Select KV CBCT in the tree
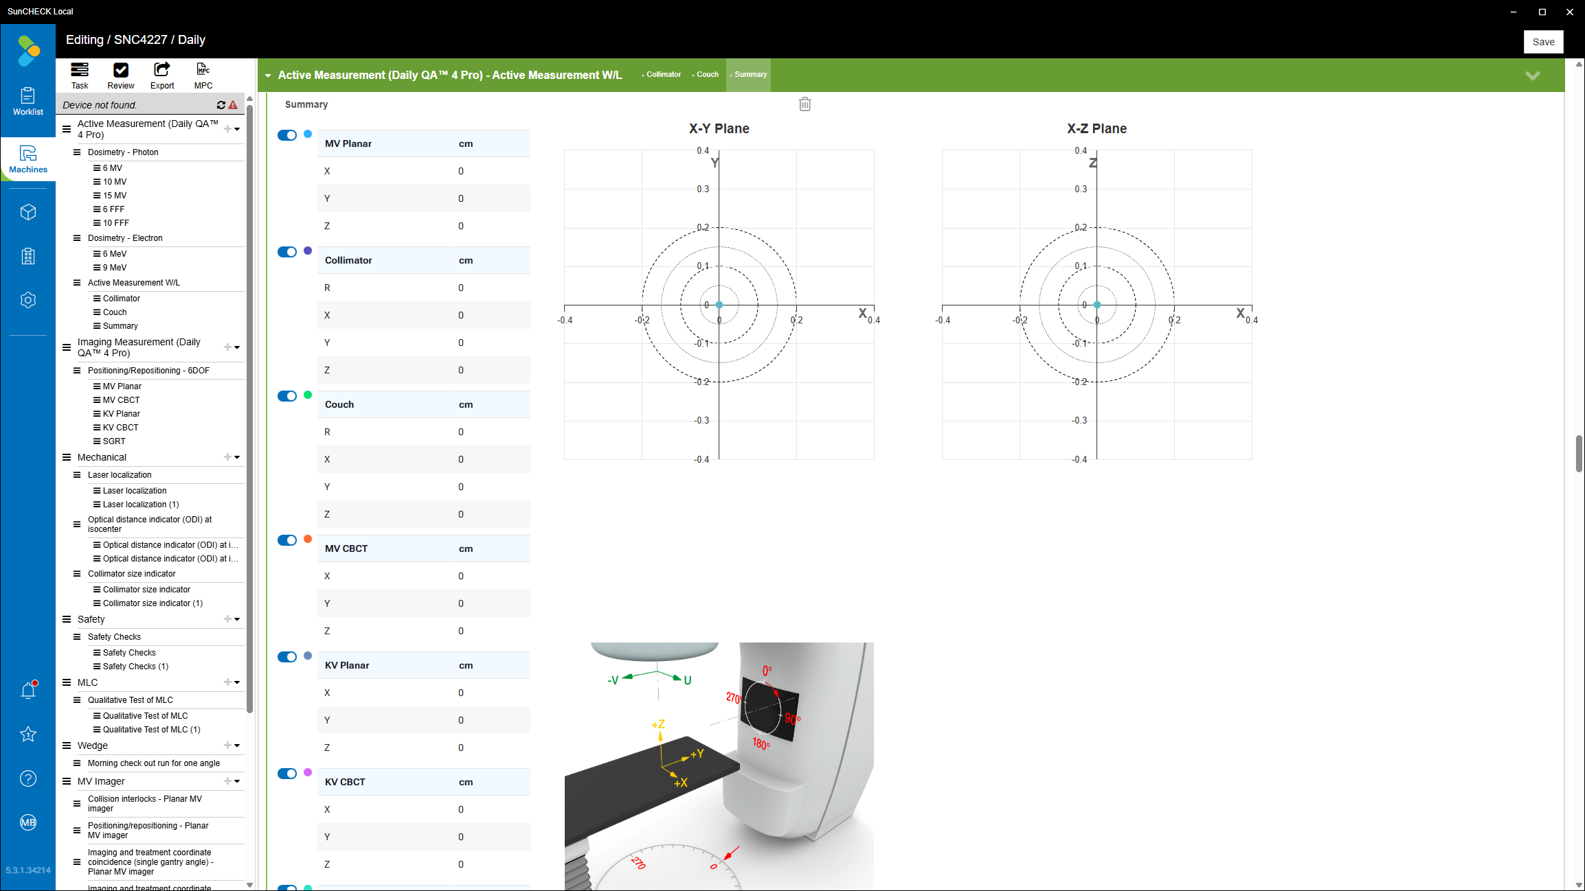 click(x=120, y=428)
